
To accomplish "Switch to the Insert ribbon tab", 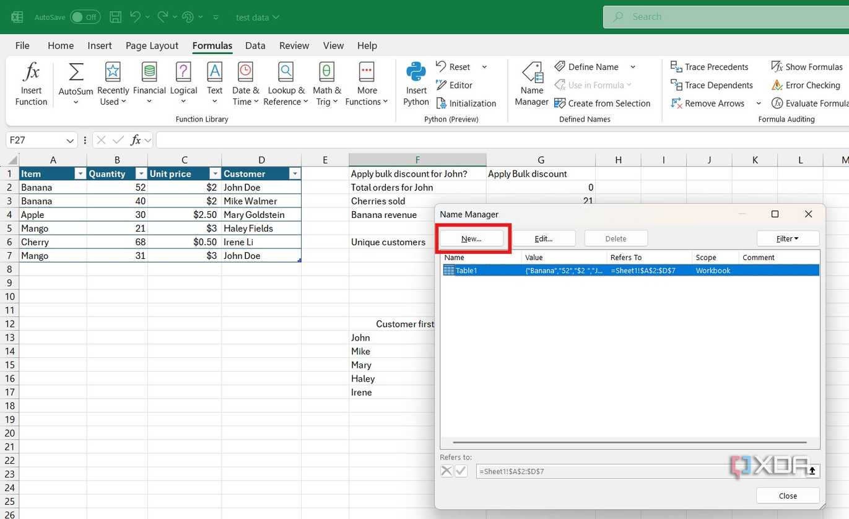I will pyautogui.click(x=100, y=45).
